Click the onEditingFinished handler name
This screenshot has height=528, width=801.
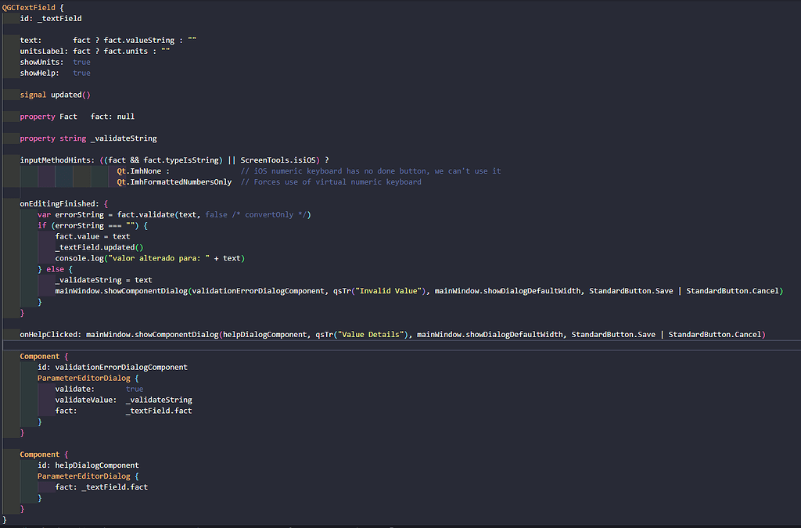pos(59,203)
